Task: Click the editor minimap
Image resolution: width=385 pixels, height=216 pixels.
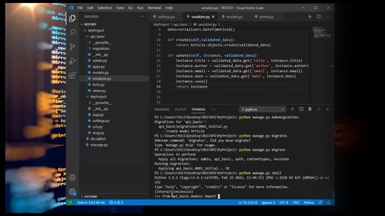Action: 321,32
